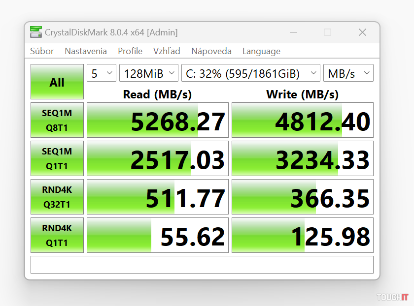Run the RND4K Q32T1 benchmark

(x=57, y=197)
